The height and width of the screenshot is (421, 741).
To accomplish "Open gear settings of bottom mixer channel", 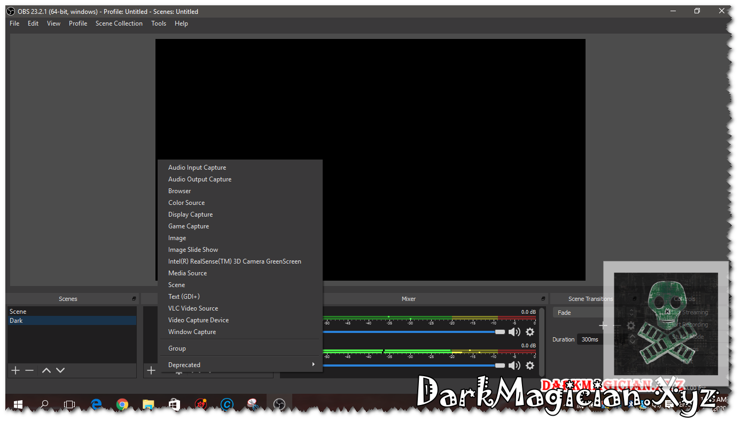I will coord(529,366).
